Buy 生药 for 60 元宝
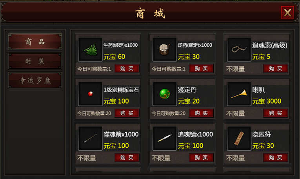This screenshot has height=179, width=300. (127, 69)
